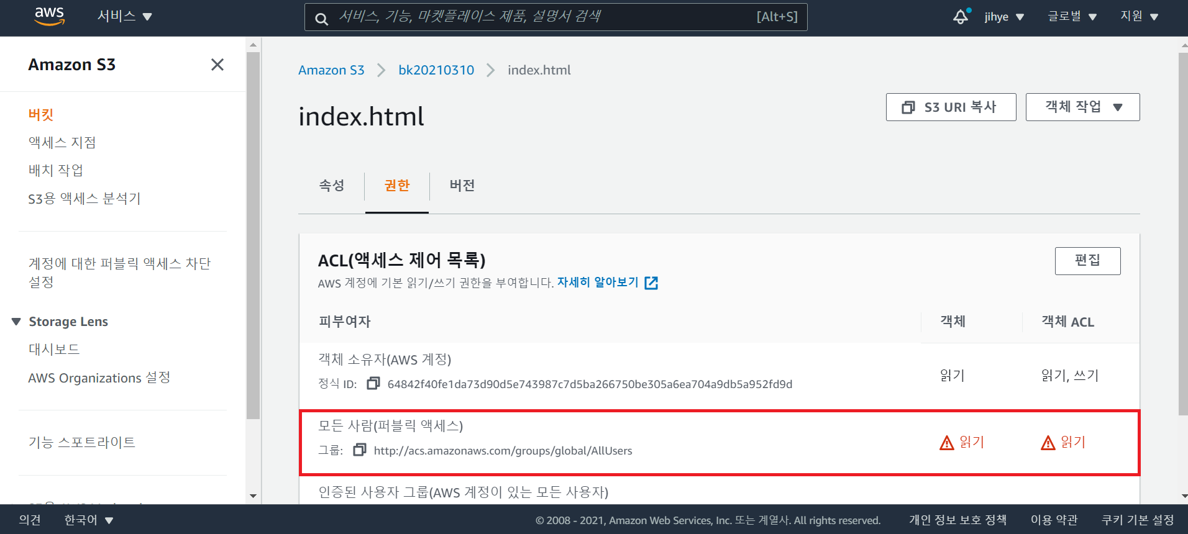The image size is (1188, 534).
Task: Open the 지원 support dropdown
Action: [1139, 17]
